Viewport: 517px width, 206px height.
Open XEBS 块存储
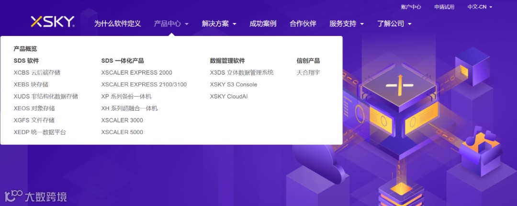point(31,84)
